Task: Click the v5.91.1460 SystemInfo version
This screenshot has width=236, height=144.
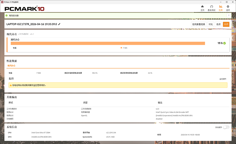Action: pyautogui.click(x=110, y=137)
